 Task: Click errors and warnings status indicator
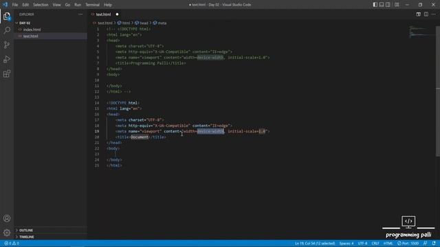[12, 244]
